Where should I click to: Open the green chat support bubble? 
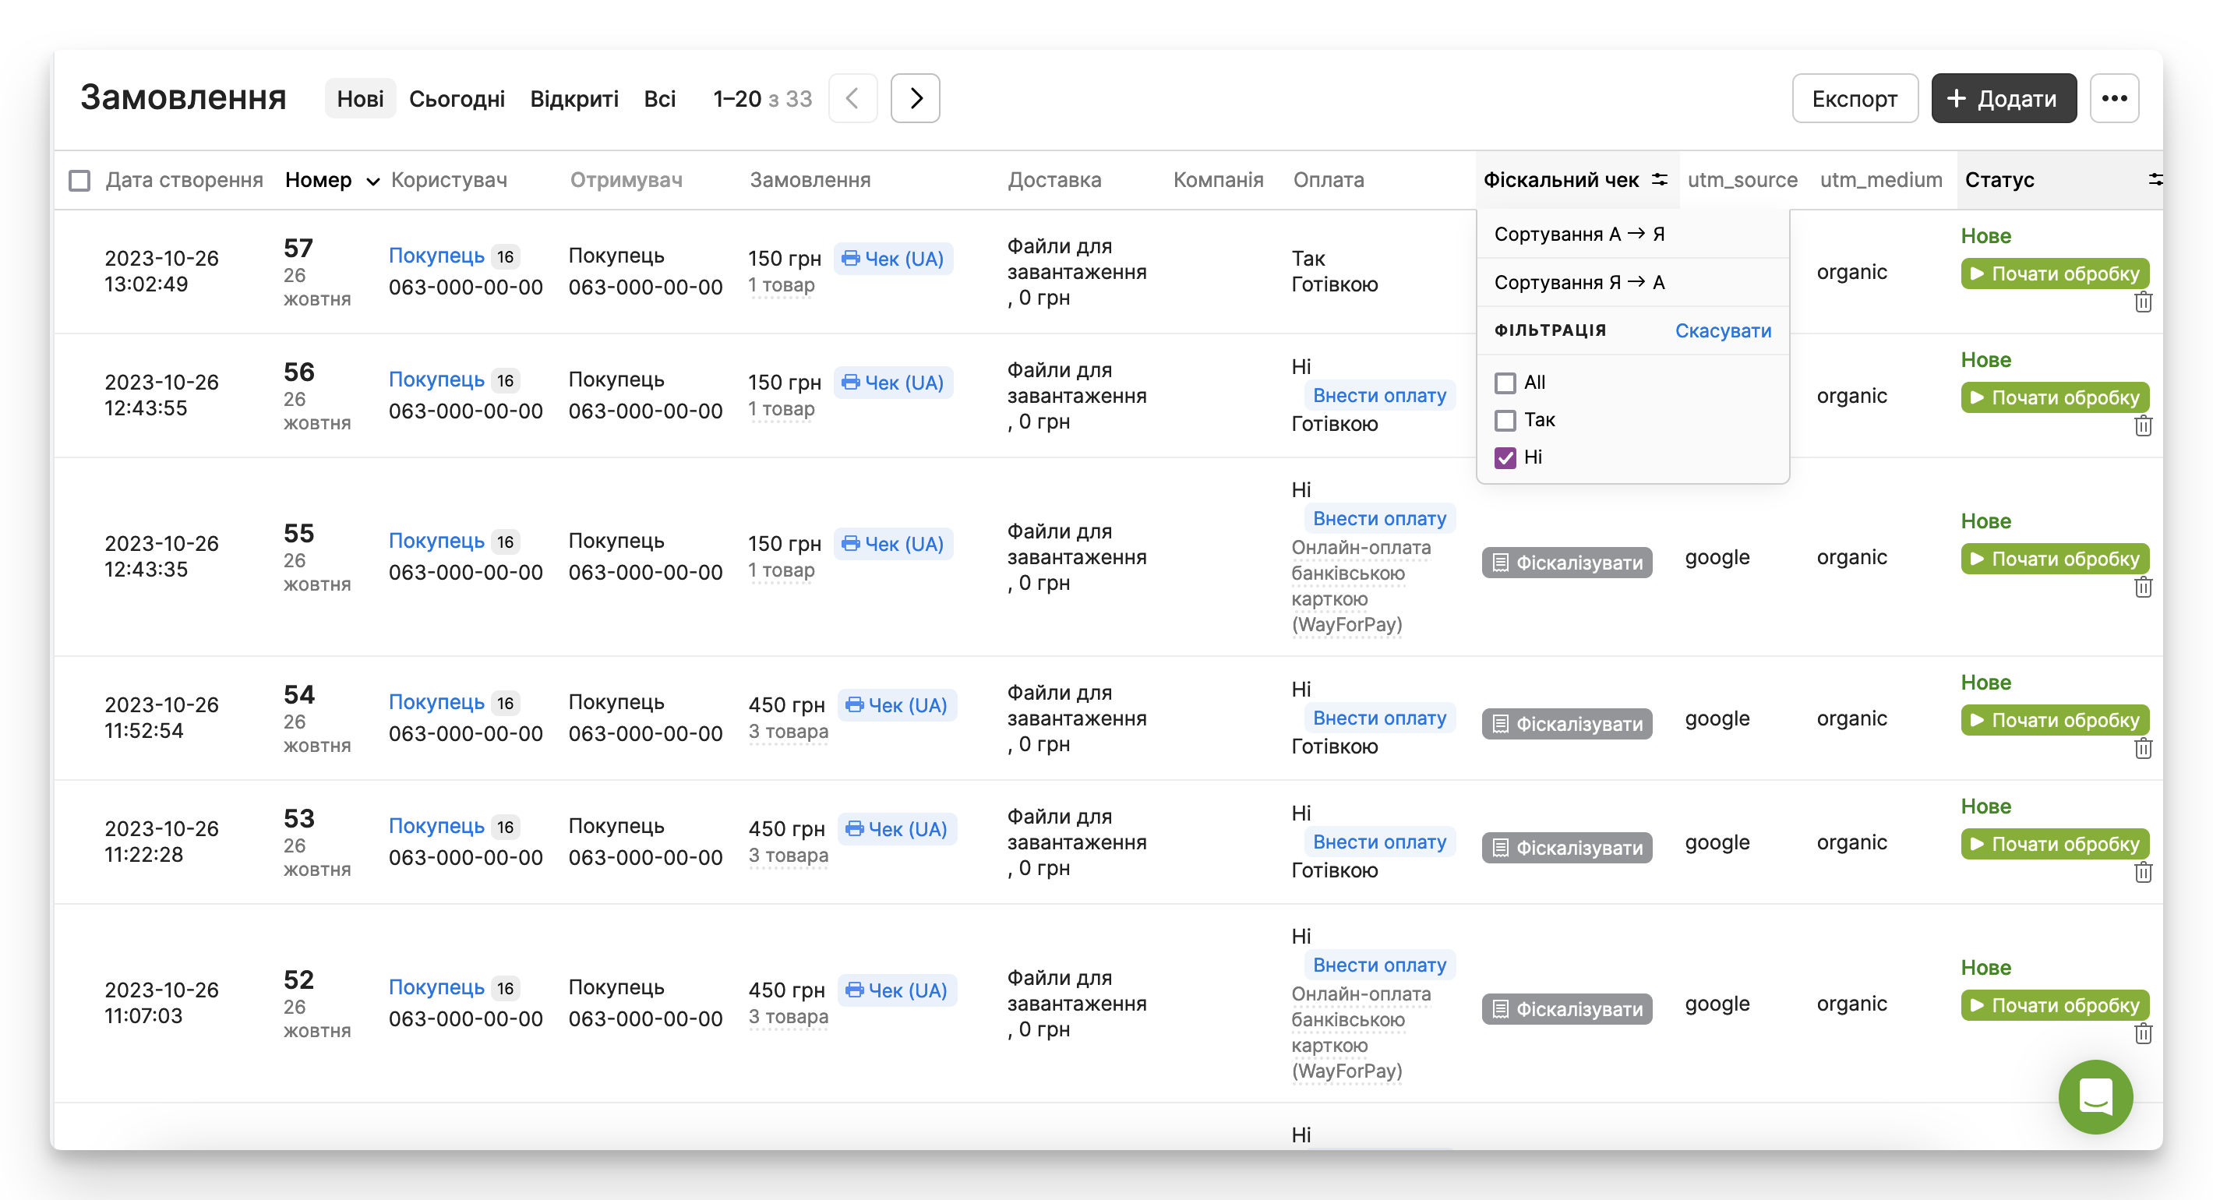pyautogui.click(x=2095, y=1096)
